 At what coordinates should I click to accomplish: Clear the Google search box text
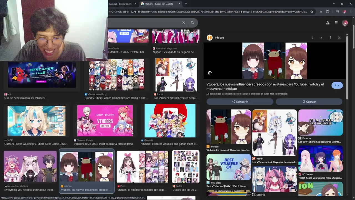(x=183, y=23)
